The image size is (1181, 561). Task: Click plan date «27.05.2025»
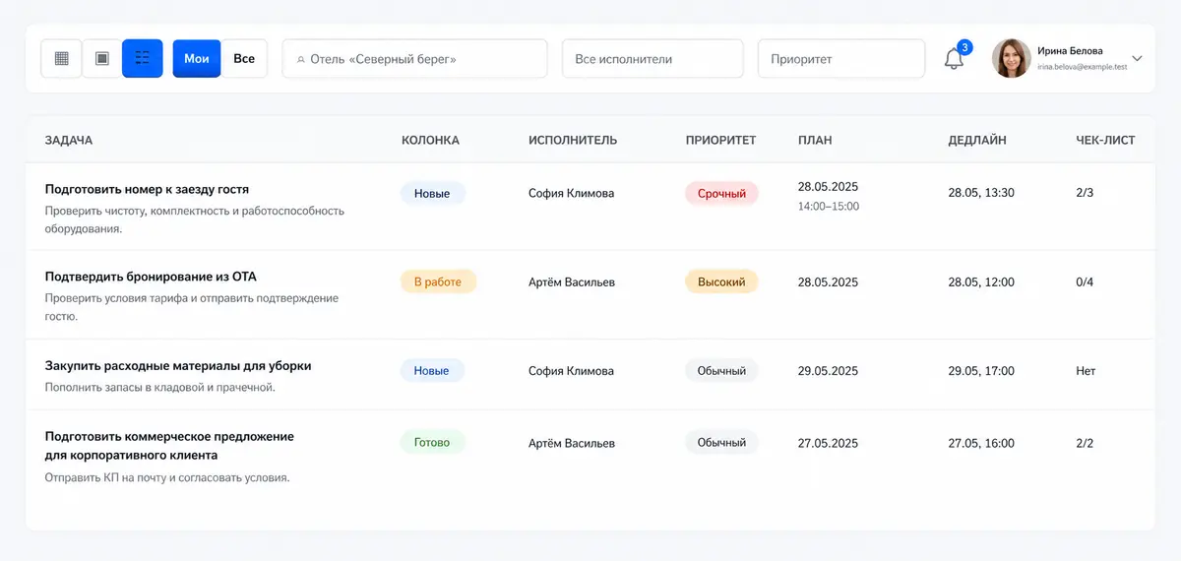(828, 443)
